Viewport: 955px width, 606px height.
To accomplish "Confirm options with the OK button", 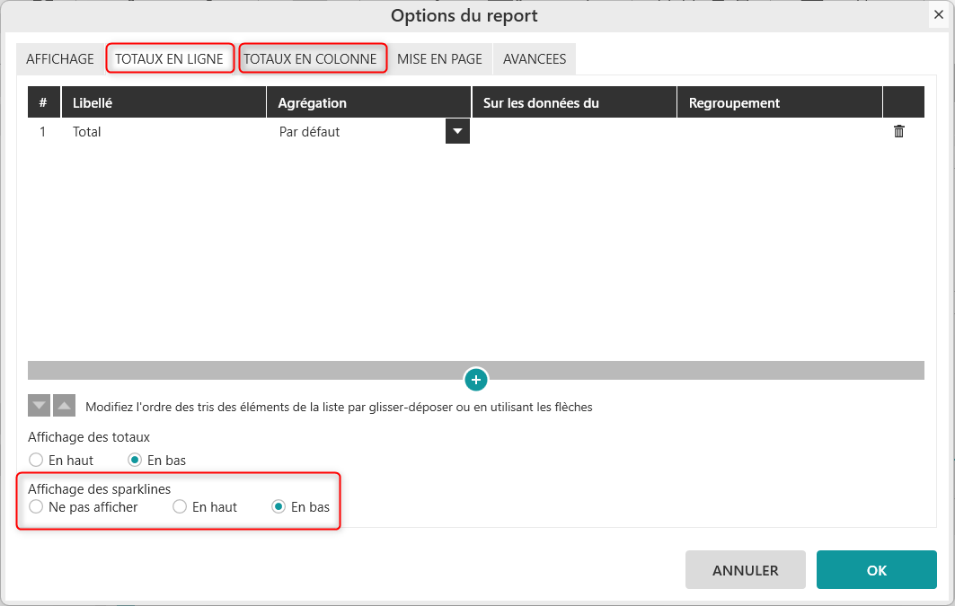I will tap(876, 570).
